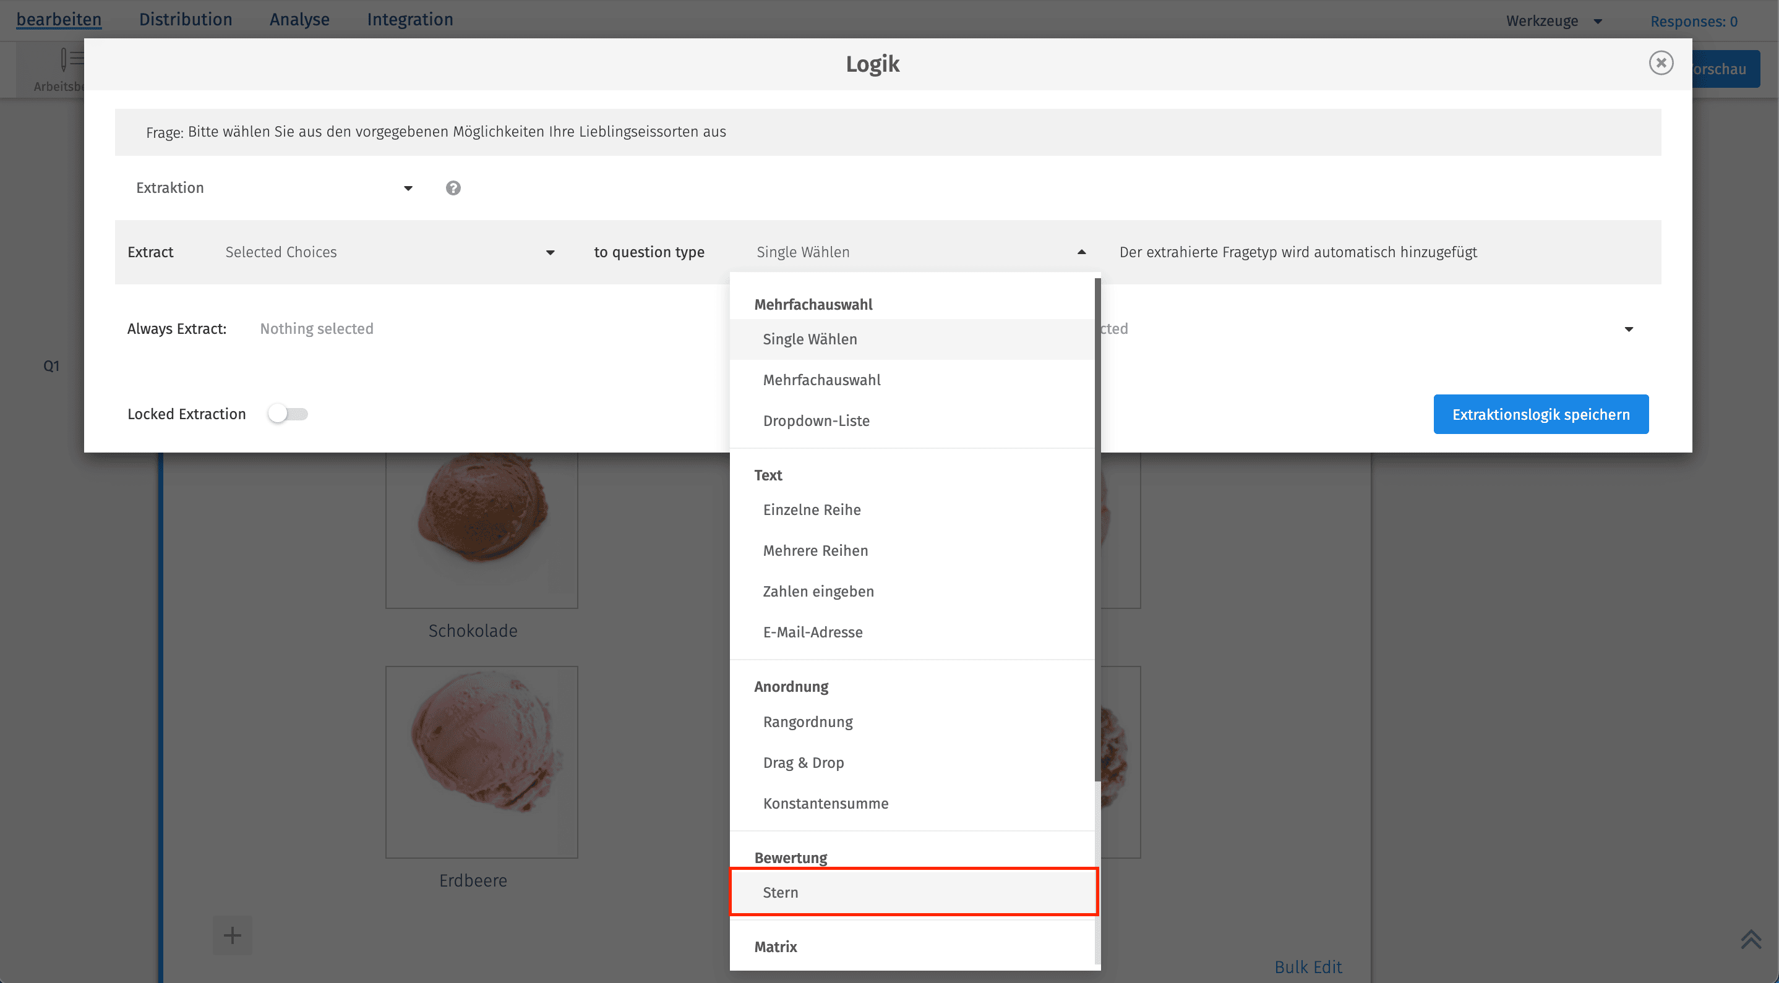Click the Extraktionslogik speichern button

click(1541, 414)
